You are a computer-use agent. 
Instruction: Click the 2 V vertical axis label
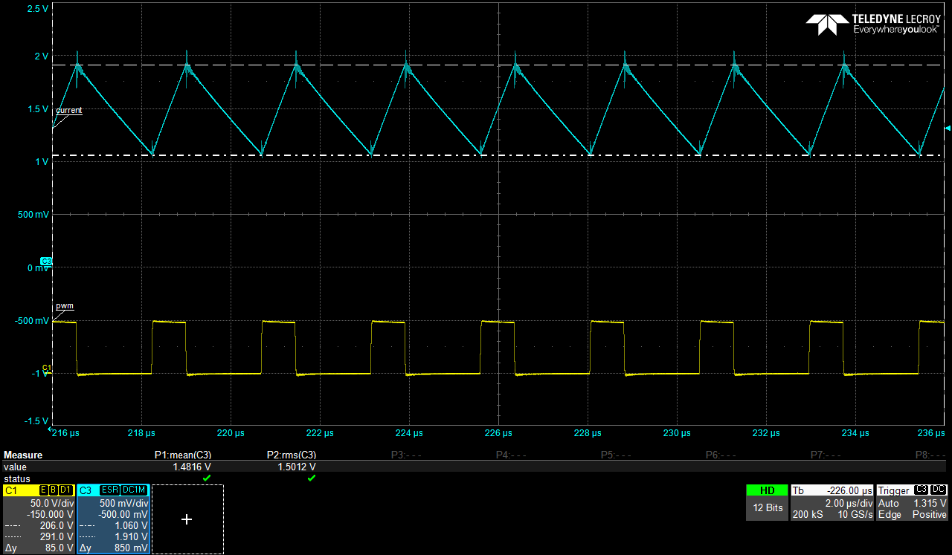(41, 56)
